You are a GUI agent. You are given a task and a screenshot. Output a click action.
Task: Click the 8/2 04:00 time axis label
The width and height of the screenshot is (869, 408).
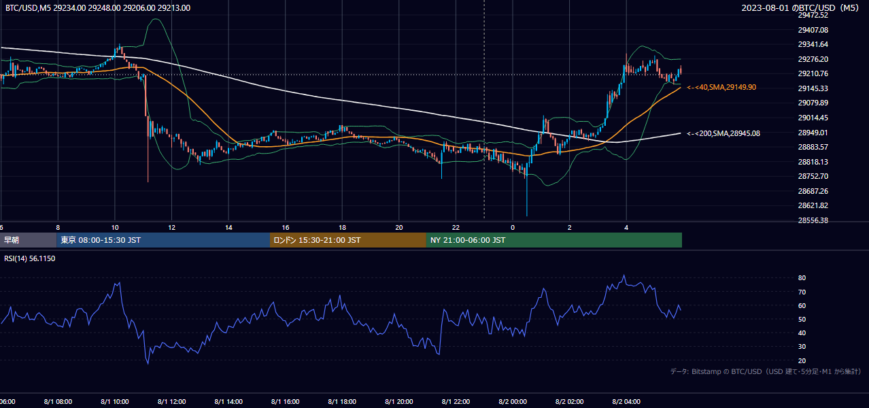tap(627, 402)
